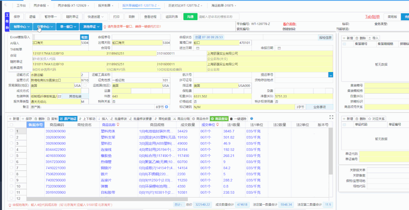The image size is (409, 210).
Task: Choose 随附单证 from dropdown menu
Action: [16, 61]
